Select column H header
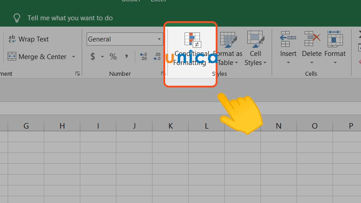Viewport: 361px width, 203px height. [x=62, y=126]
